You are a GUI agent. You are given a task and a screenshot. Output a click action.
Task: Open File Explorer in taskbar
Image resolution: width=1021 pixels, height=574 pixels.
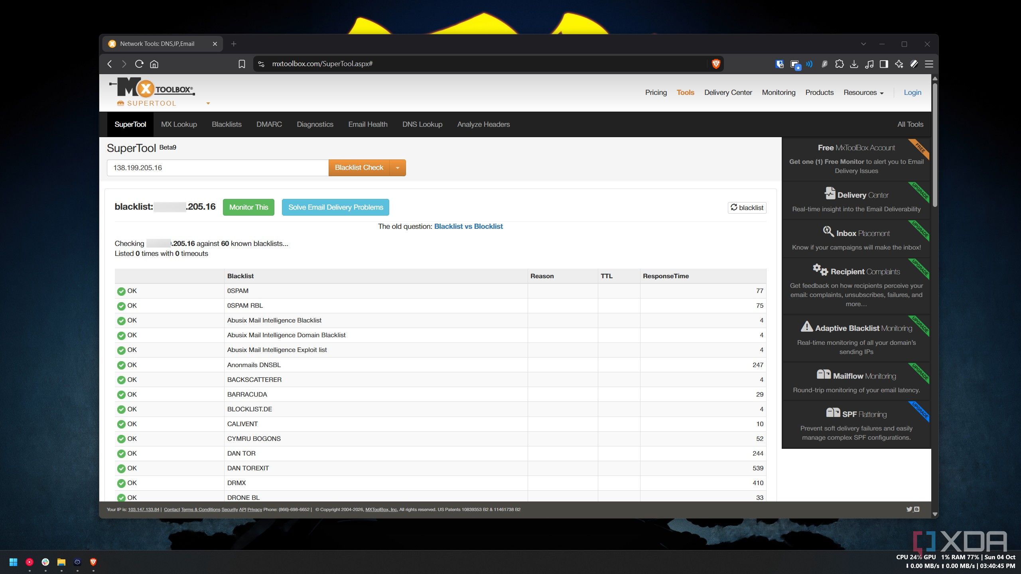[61, 562]
